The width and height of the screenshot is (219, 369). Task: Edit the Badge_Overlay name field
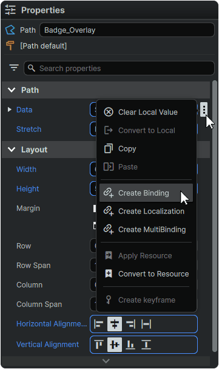[127, 30]
